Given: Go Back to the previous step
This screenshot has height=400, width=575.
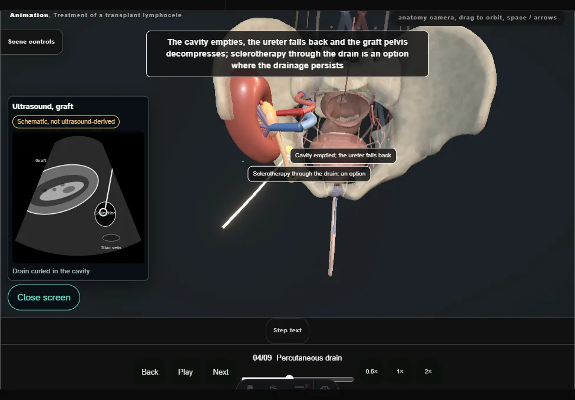Looking at the screenshot, I should click(x=150, y=372).
